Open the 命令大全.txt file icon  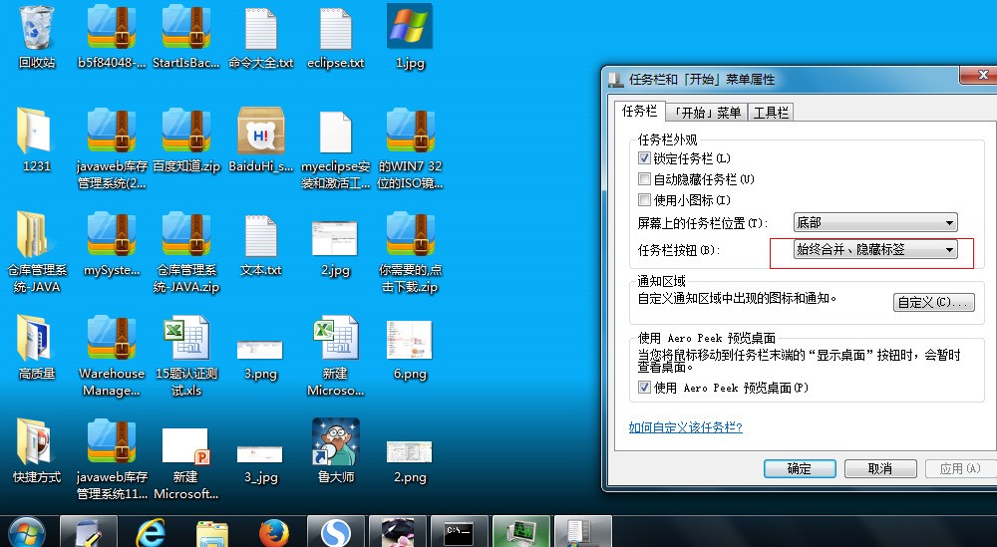(x=260, y=29)
